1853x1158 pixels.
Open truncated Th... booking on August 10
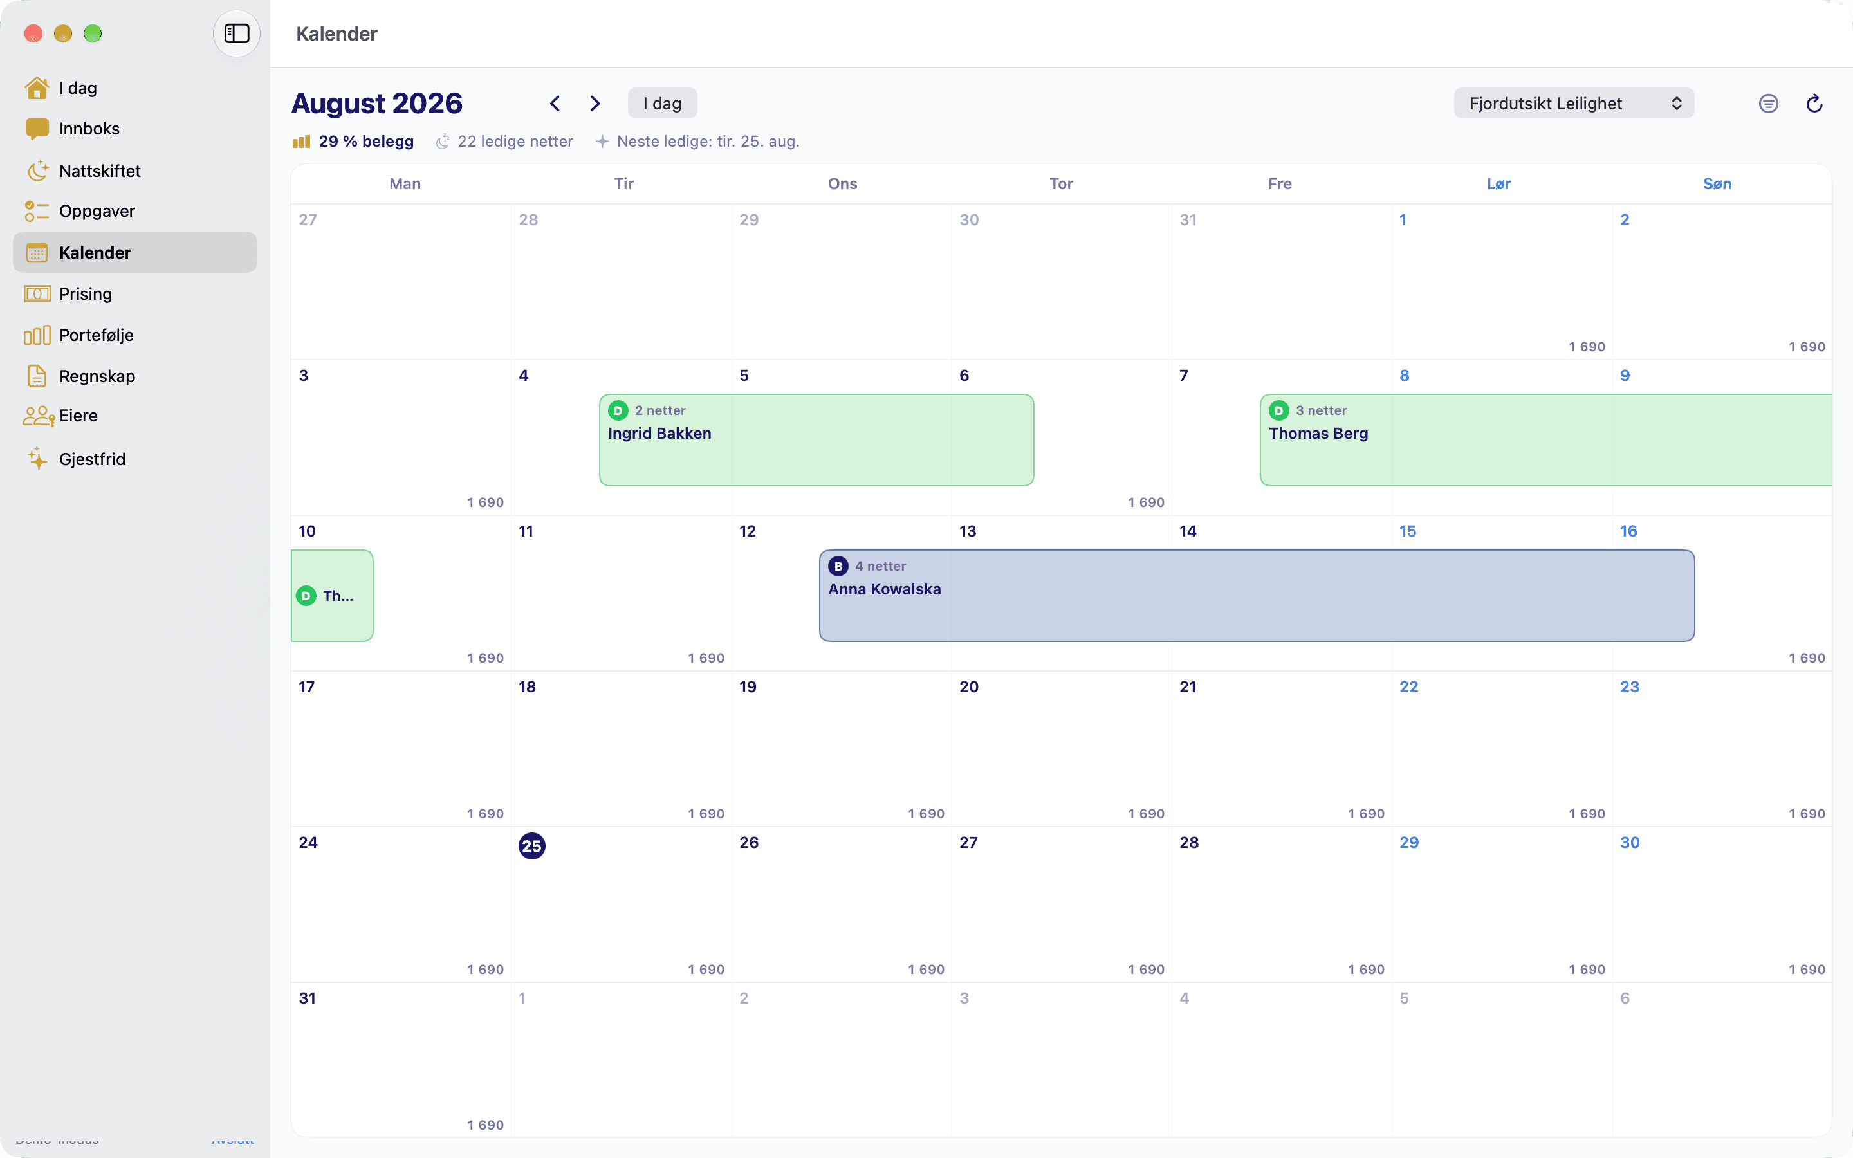pyautogui.click(x=332, y=595)
